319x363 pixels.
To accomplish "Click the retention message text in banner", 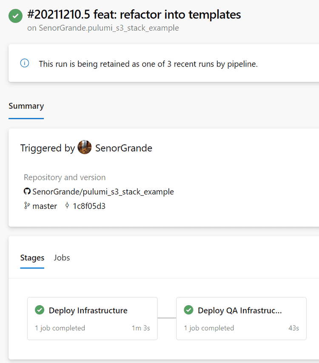I will click(x=148, y=64).
